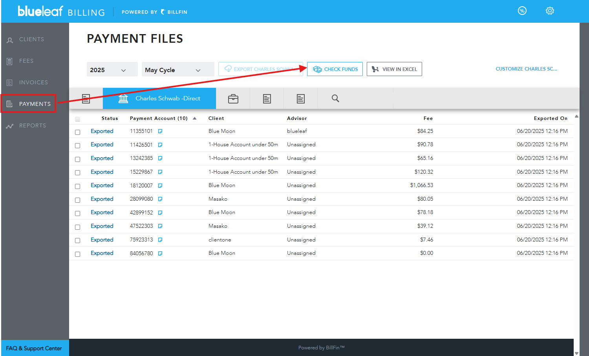Check the row for account 13242385
This screenshot has width=589, height=356.
tap(77, 159)
